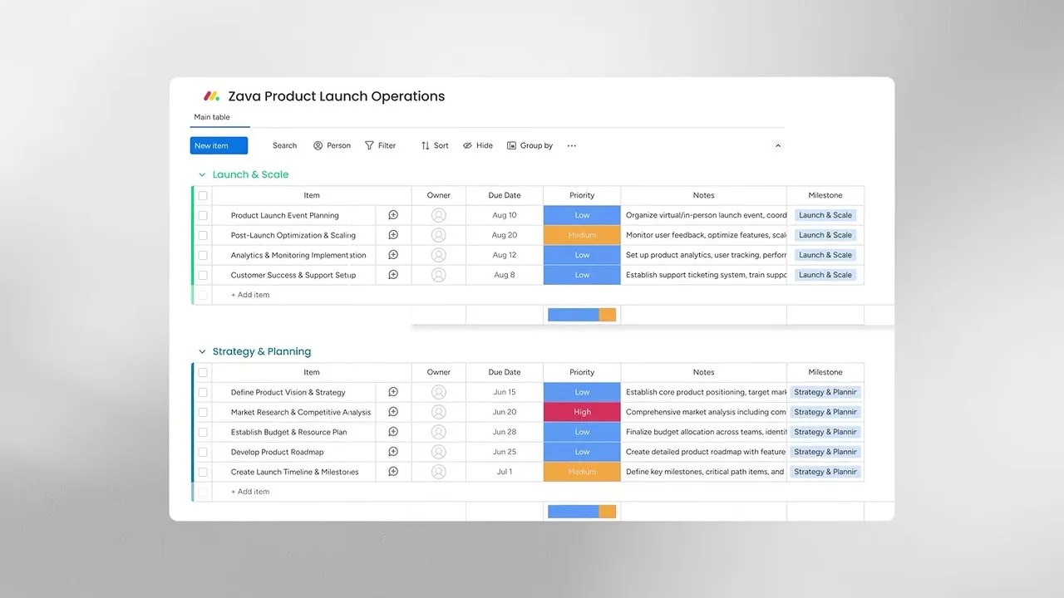Image resolution: width=1064 pixels, height=598 pixels.
Task: Check the box for Define Product Vision & Strategy
Action: (203, 392)
